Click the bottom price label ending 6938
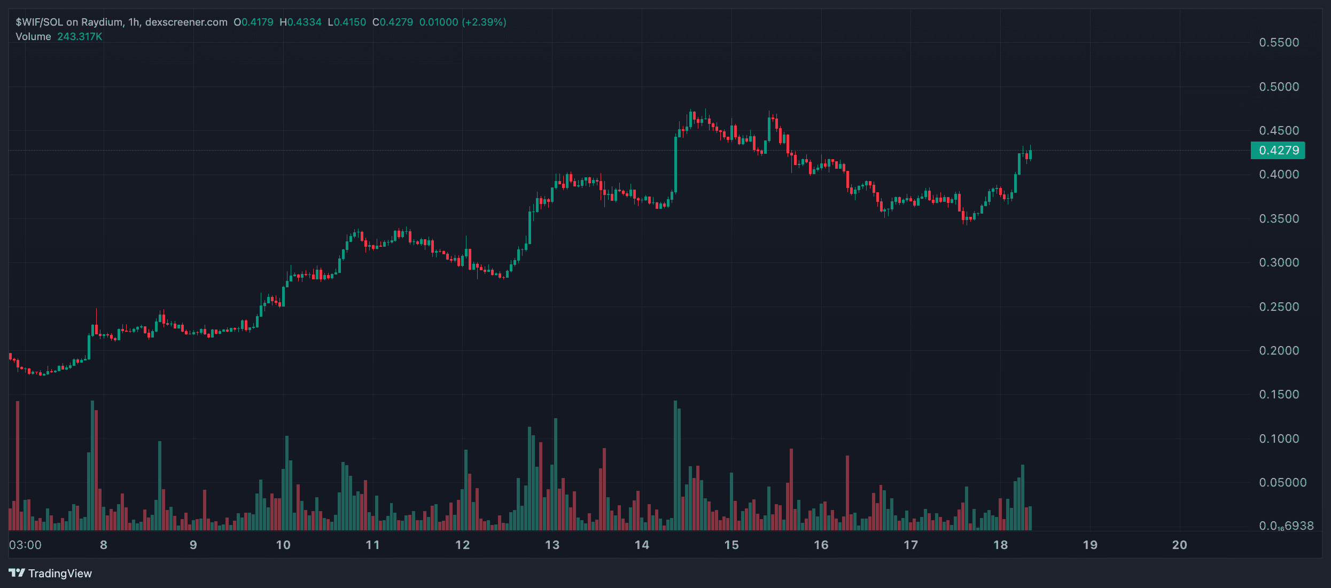This screenshot has height=588, width=1331. [1286, 526]
